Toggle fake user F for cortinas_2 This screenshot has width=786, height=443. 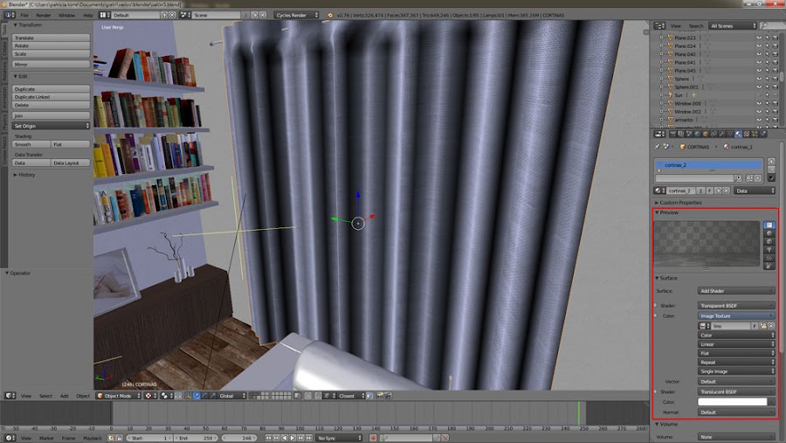[x=710, y=190]
